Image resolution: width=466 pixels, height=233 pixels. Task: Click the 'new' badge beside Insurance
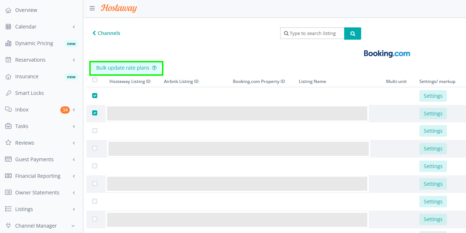[x=71, y=77]
